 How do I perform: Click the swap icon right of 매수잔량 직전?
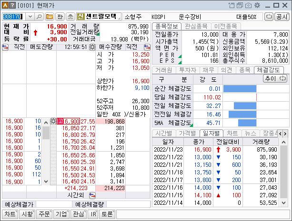tap(147, 47)
